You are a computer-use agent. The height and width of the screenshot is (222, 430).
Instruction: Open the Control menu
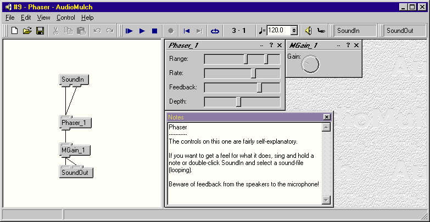(66, 18)
